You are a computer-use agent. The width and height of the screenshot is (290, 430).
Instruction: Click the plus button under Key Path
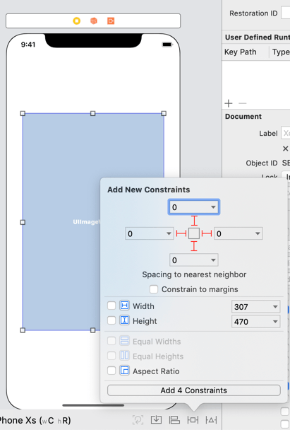tap(229, 103)
